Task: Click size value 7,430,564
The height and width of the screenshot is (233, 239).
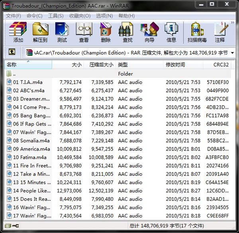Action: click(x=71, y=215)
